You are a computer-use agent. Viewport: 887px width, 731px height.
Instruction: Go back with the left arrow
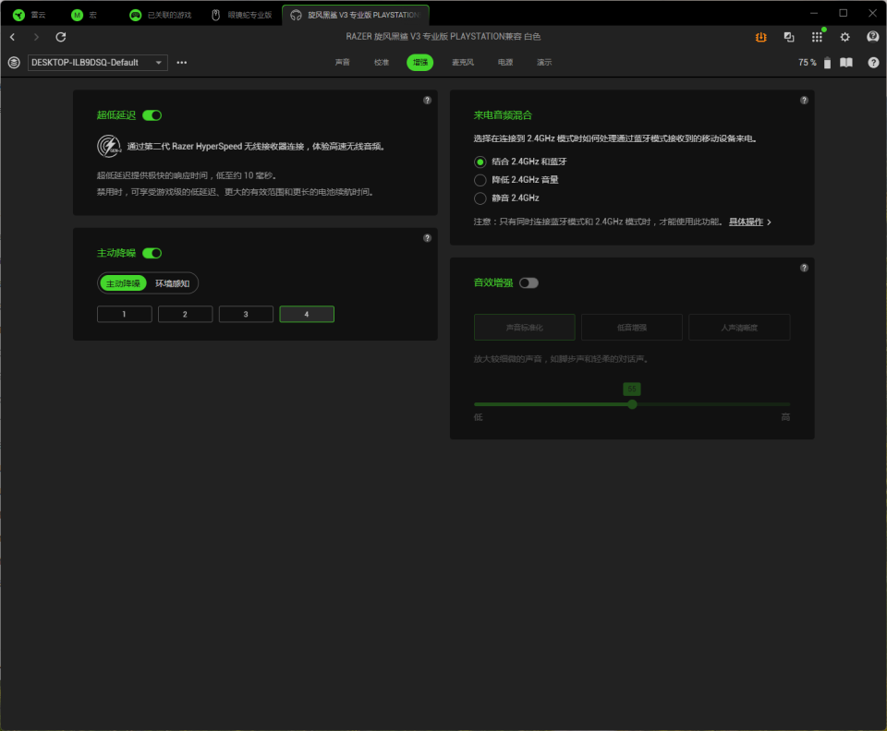pyautogui.click(x=12, y=37)
